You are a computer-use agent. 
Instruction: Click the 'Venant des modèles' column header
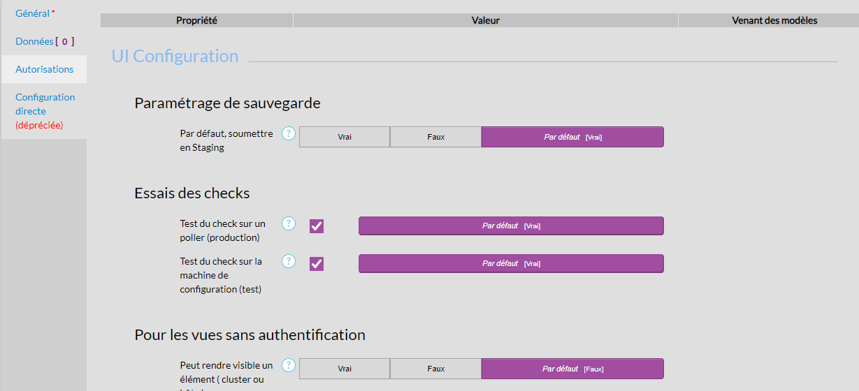pyautogui.click(x=774, y=20)
